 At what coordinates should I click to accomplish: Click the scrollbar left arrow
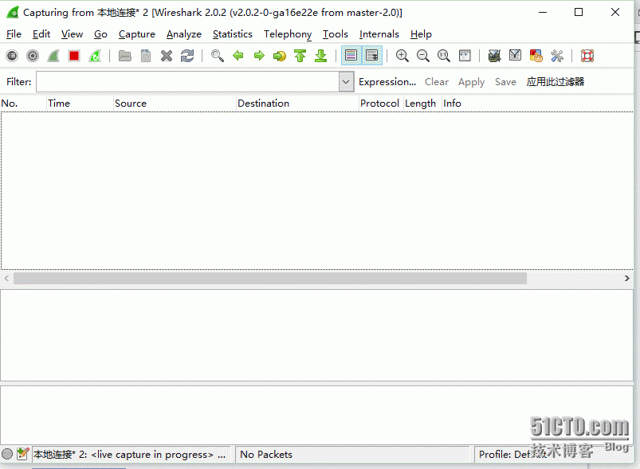tap(6, 278)
